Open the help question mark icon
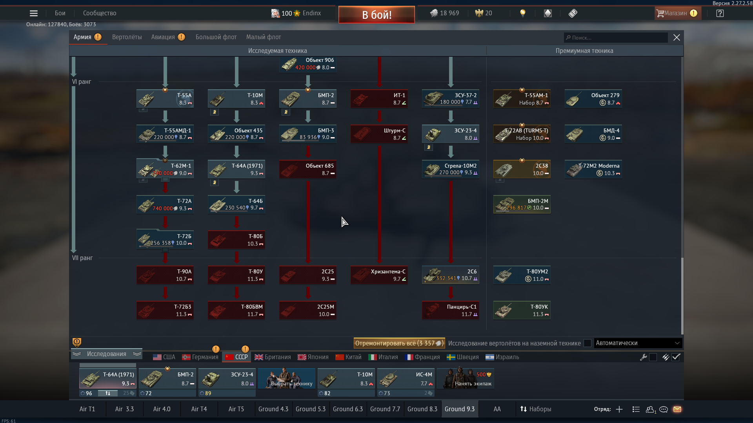The height and width of the screenshot is (423, 753). tap(720, 13)
